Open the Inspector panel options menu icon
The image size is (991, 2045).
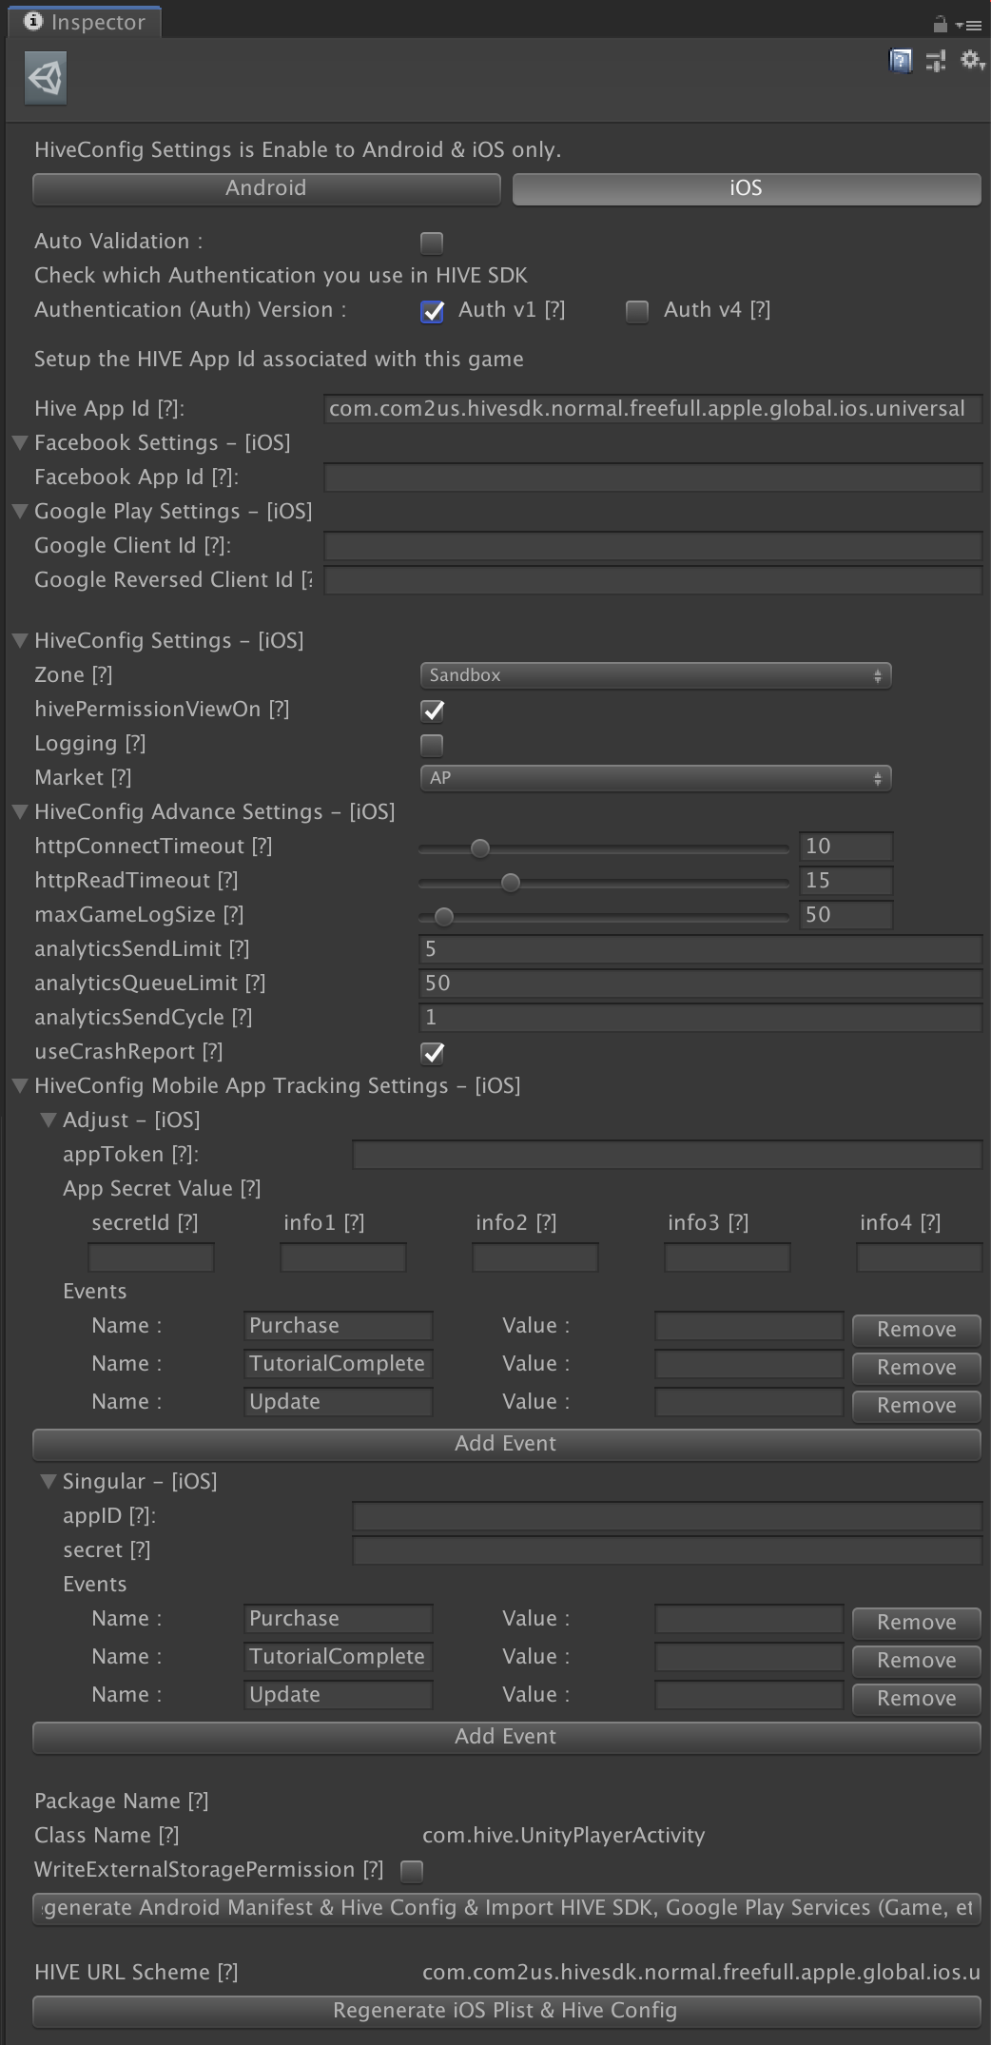(969, 26)
